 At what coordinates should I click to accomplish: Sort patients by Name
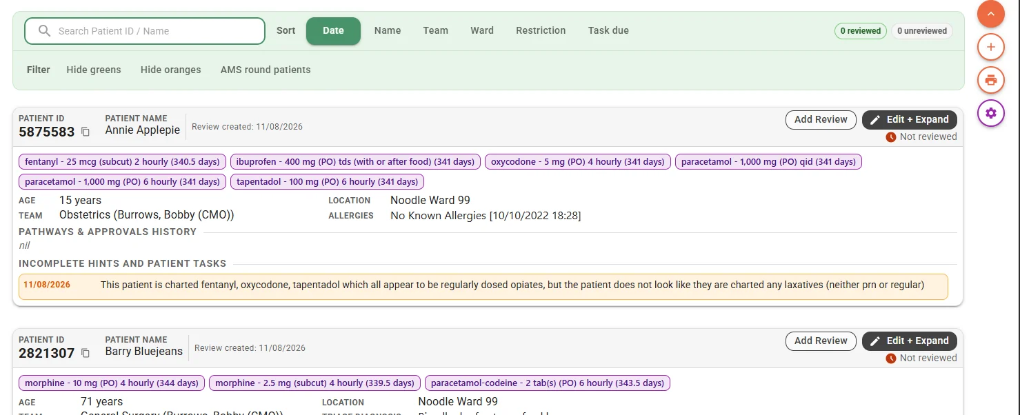pos(388,31)
